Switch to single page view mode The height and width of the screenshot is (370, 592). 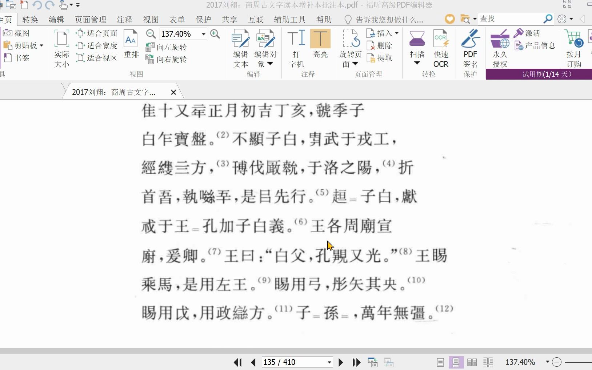pyautogui.click(x=440, y=362)
